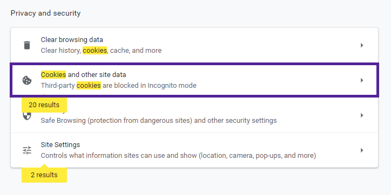Click the cookie icon
391x195 pixels.
[x=27, y=80]
